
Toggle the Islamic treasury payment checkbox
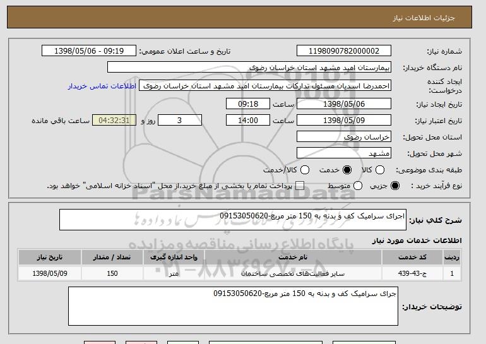click(x=300, y=186)
